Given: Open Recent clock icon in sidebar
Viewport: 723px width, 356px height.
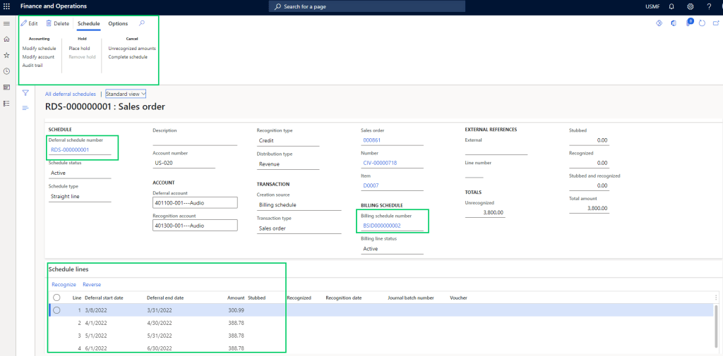Looking at the screenshot, I should [6, 71].
